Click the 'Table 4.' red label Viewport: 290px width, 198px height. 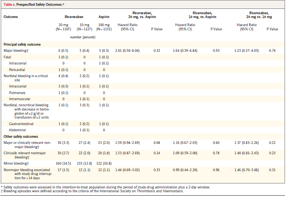[9, 5]
